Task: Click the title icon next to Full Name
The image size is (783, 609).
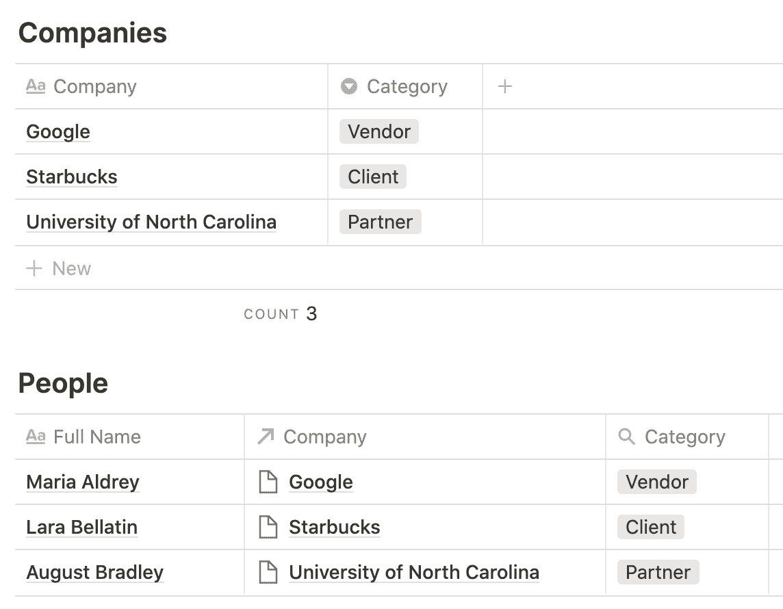Action: 36,437
